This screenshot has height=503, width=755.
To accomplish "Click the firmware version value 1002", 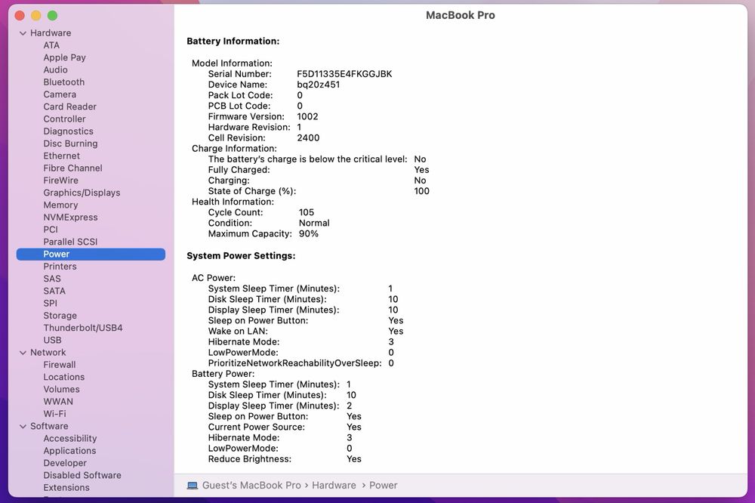I will click(x=307, y=116).
